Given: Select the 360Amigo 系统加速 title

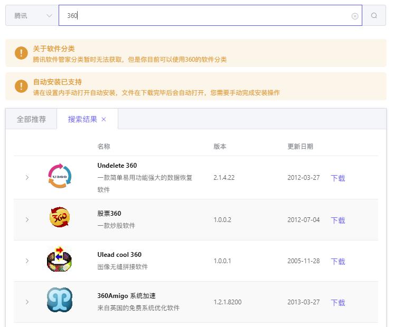Looking at the screenshot, I should point(126,296).
